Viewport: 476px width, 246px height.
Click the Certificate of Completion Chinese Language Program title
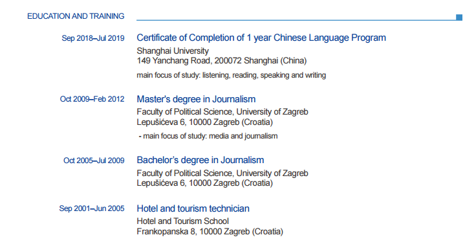261,38
